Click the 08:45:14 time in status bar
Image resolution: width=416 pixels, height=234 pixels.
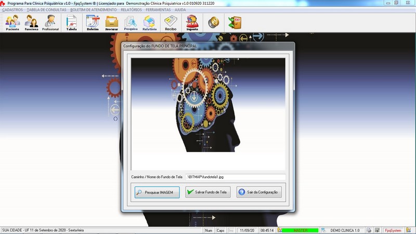267,230
